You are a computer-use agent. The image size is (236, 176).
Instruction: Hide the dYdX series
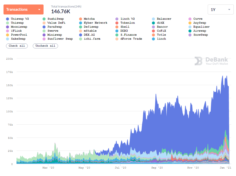(158, 23)
